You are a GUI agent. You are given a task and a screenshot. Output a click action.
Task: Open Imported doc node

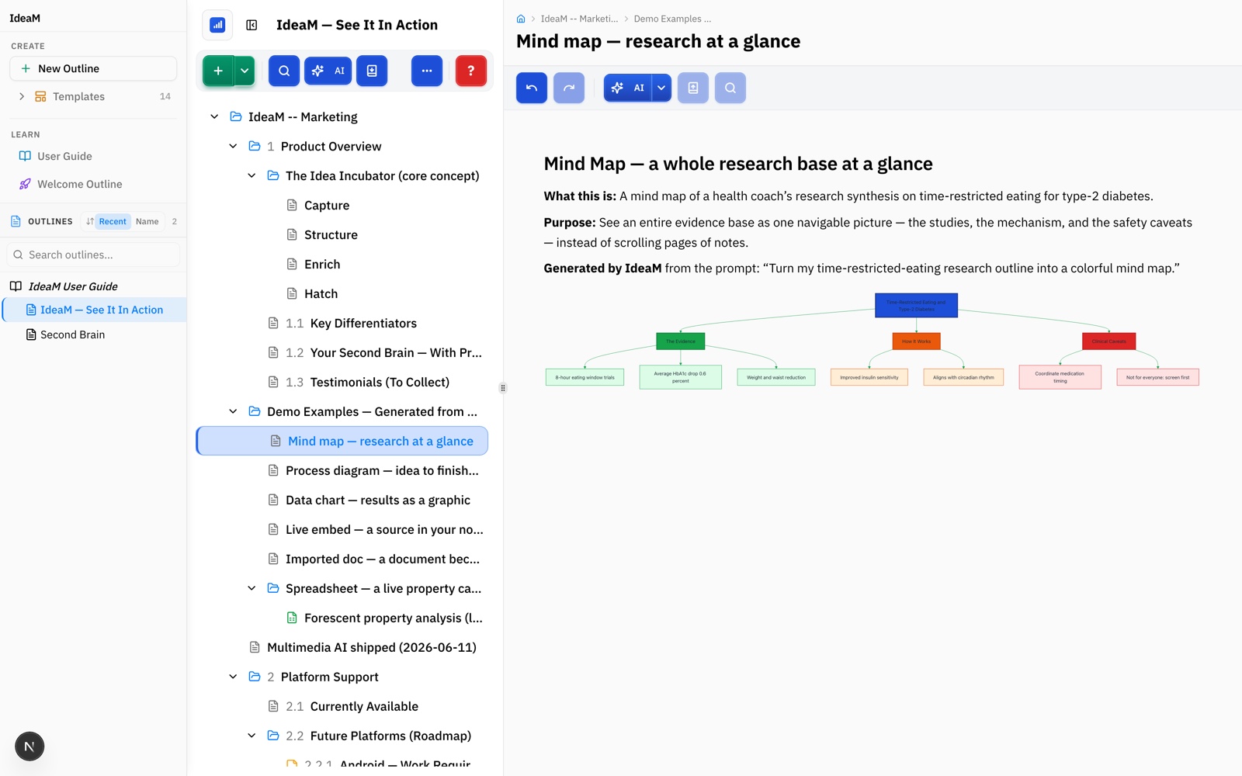point(382,559)
